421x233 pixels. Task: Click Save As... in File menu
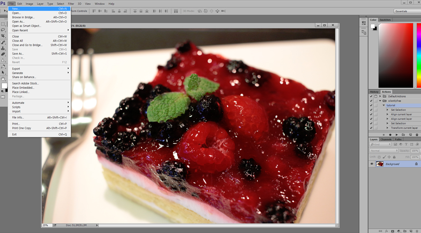point(18,54)
